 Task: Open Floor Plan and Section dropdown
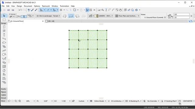pos(127,16)
